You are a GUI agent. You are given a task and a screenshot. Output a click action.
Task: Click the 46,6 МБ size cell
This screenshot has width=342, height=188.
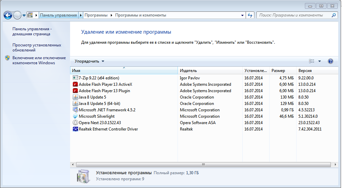pos(286,116)
